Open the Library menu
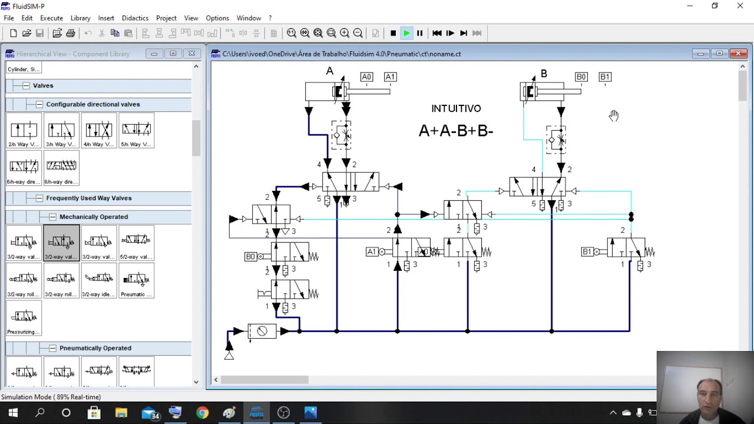The image size is (754, 424). tap(80, 18)
